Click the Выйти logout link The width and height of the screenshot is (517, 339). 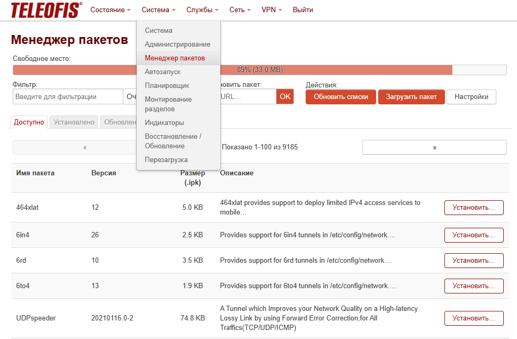coord(302,10)
